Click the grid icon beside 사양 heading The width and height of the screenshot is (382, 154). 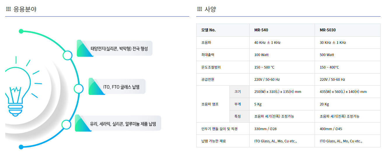point(199,9)
